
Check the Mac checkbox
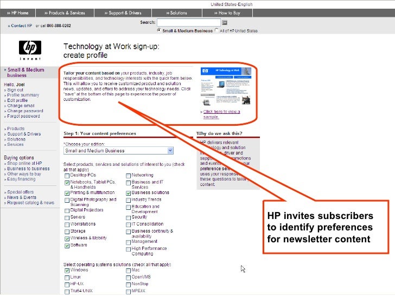[x=128, y=271]
